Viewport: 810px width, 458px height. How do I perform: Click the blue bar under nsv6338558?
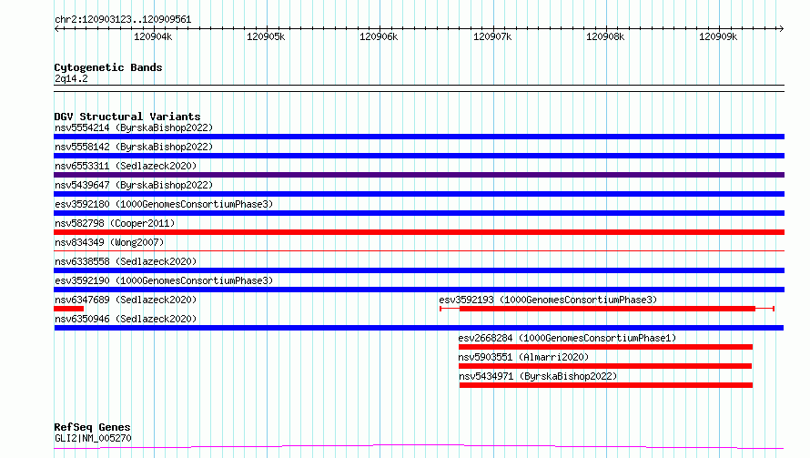(419, 270)
